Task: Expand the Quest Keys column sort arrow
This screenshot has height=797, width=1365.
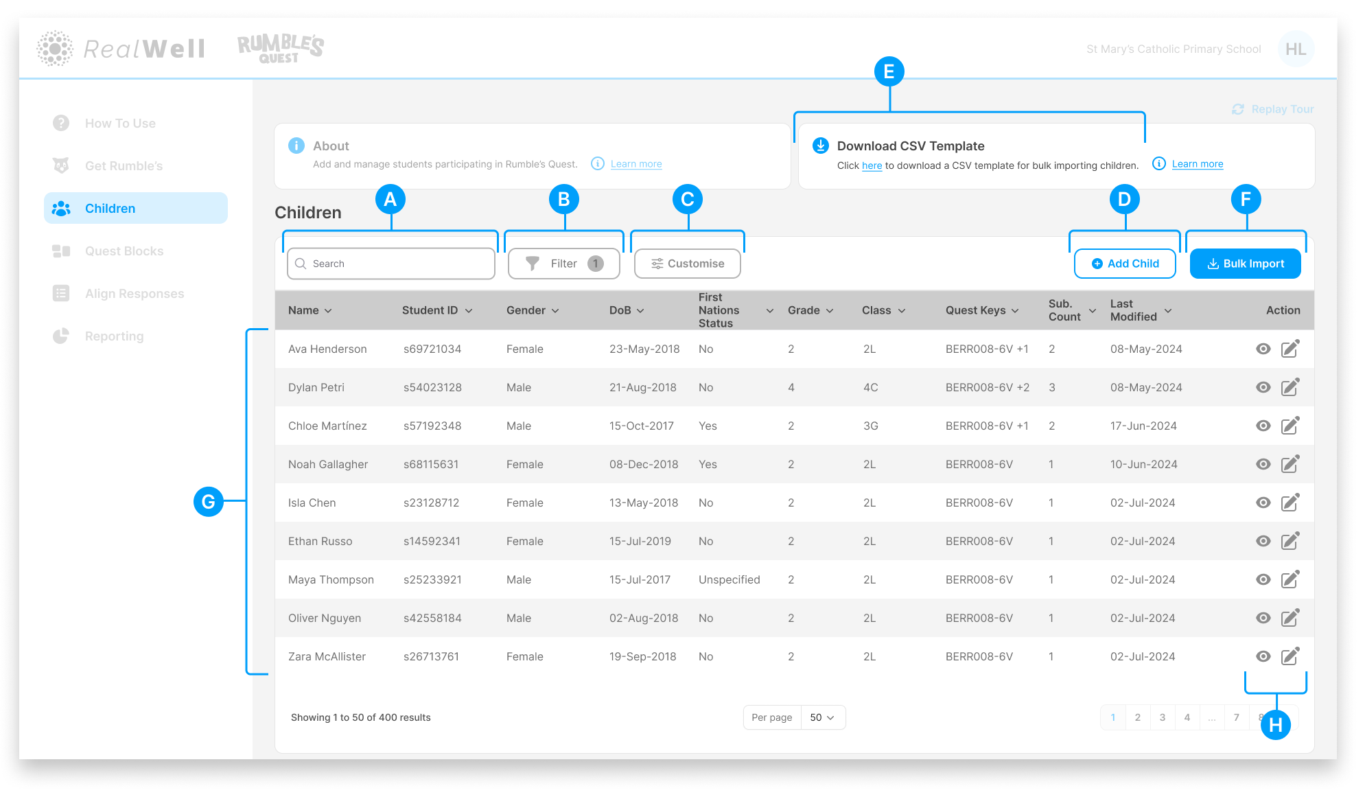Action: point(1015,311)
